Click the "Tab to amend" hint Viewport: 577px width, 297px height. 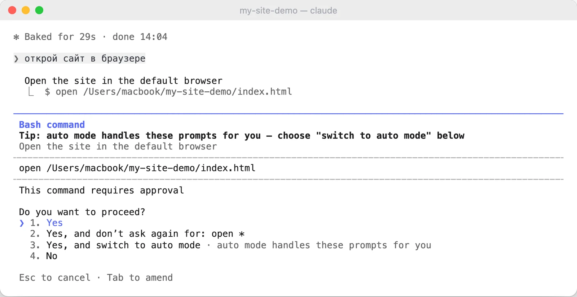coord(140,278)
